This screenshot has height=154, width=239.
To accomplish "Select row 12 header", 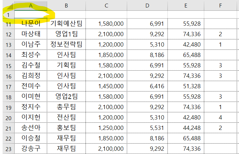I will coord(8,34).
